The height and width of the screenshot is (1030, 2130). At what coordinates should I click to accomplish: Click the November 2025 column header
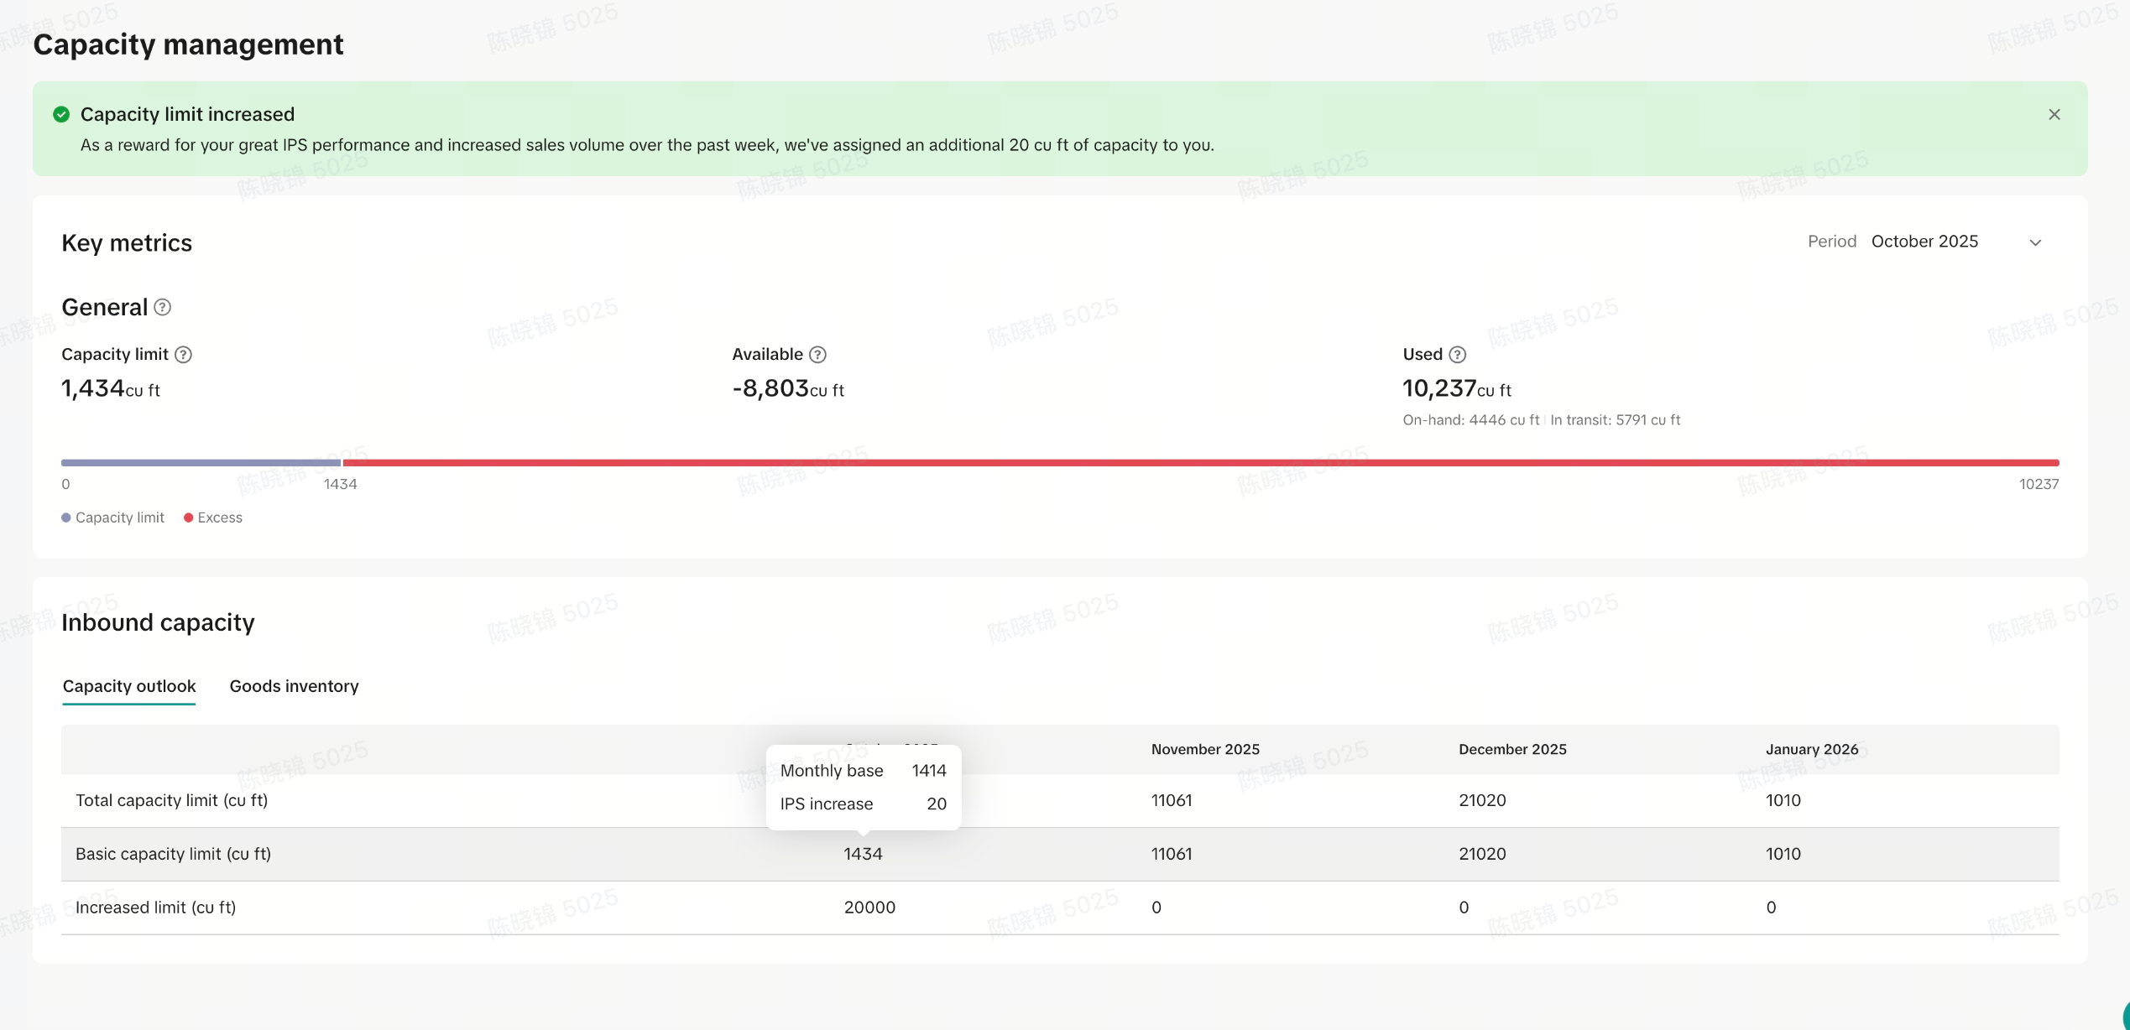pyautogui.click(x=1205, y=749)
